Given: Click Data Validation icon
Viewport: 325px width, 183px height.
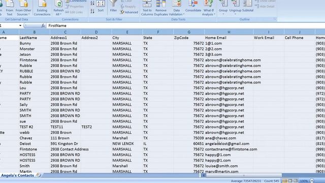Looking at the screenshot, I should pyautogui.click(x=177, y=4).
